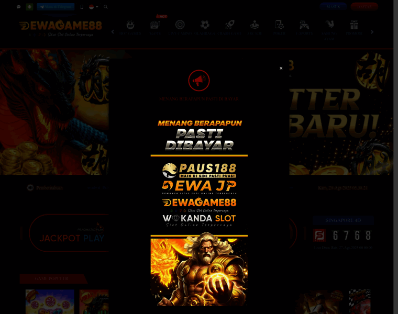The image size is (398, 314).
Task: Open the Hot Games flame icon
Action: 130,25
